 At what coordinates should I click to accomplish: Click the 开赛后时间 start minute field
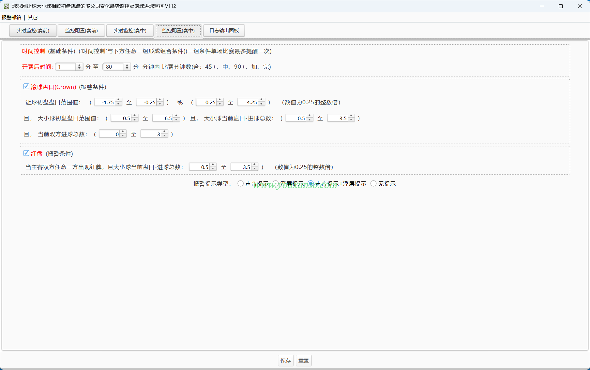tap(66, 67)
